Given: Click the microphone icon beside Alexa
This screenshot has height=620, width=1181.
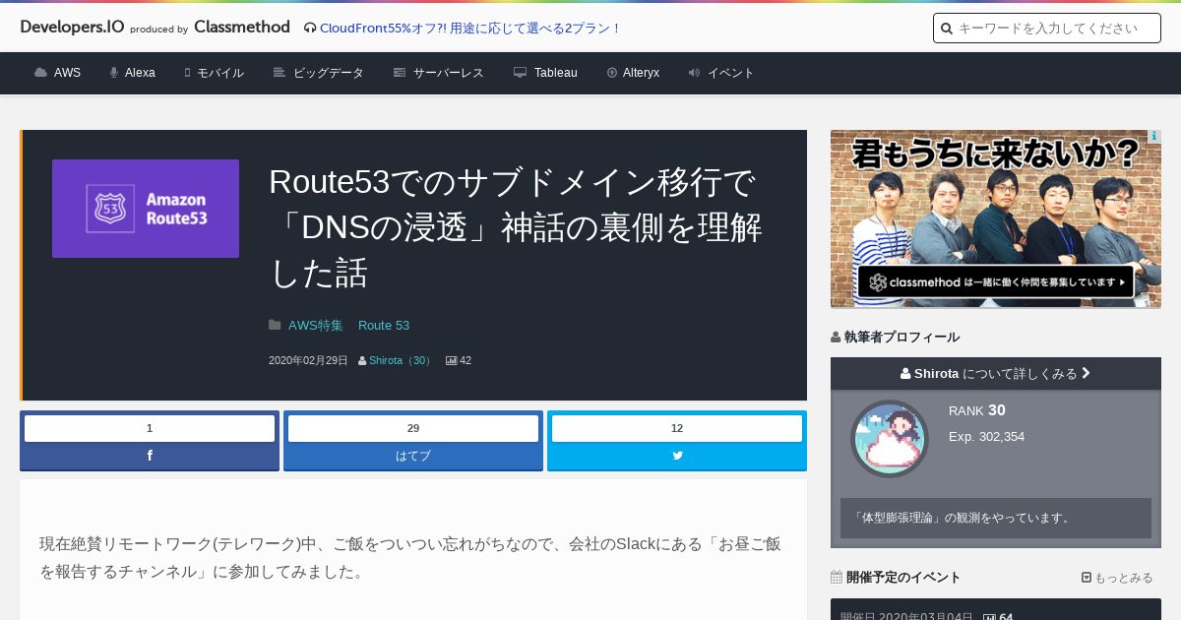Looking at the screenshot, I should (114, 73).
